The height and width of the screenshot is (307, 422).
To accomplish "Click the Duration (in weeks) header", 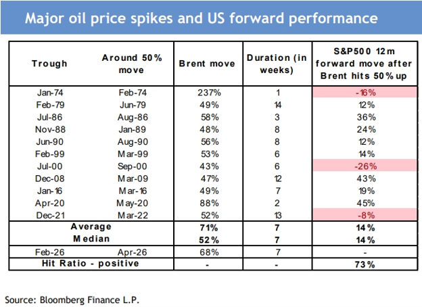I will coord(277,64).
